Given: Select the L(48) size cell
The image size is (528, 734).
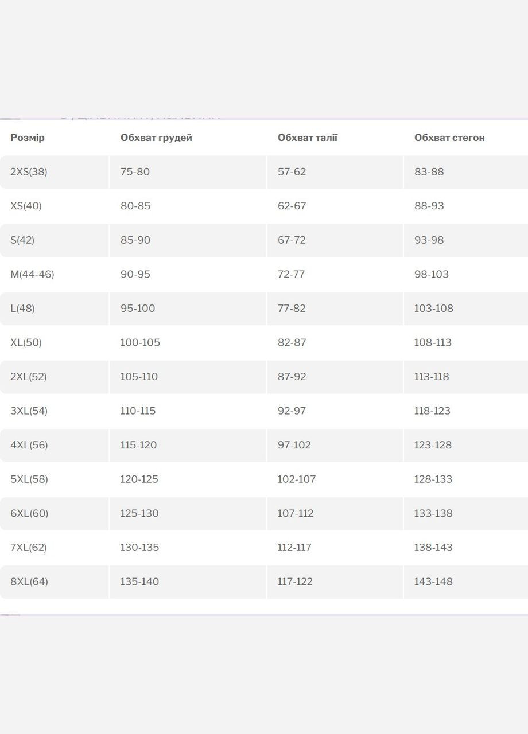Looking at the screenshot, I should click(22, 308).
